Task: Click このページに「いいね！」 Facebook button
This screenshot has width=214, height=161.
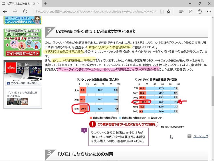Action: pyautogui.click(x=23, y=83)
